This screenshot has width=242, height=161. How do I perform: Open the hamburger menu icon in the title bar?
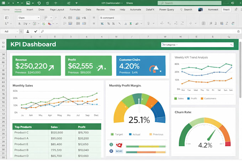point(3,3)
